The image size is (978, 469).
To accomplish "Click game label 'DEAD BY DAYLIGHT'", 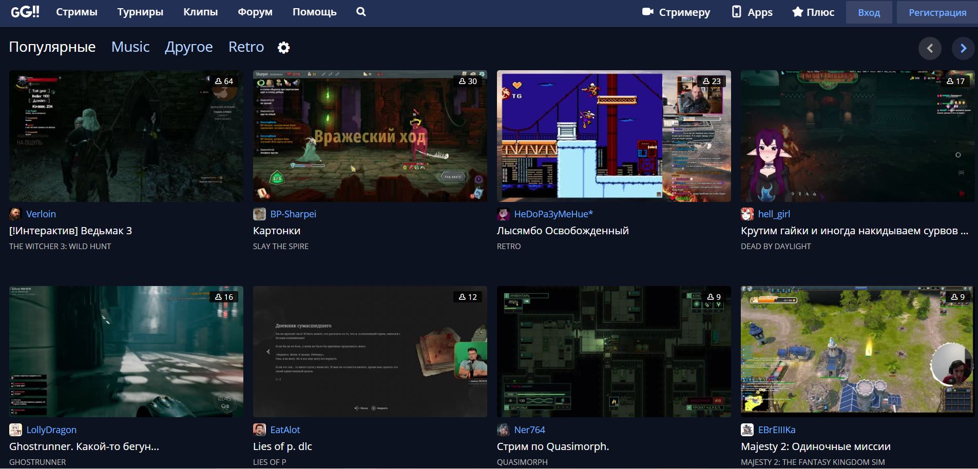I will [776, 246].
